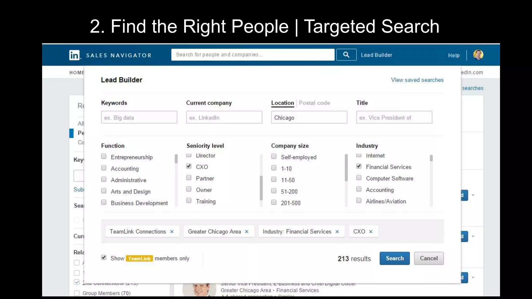Check the Group Members (70) checkbox
Viewport: 532px width, 299px height.
77,293
